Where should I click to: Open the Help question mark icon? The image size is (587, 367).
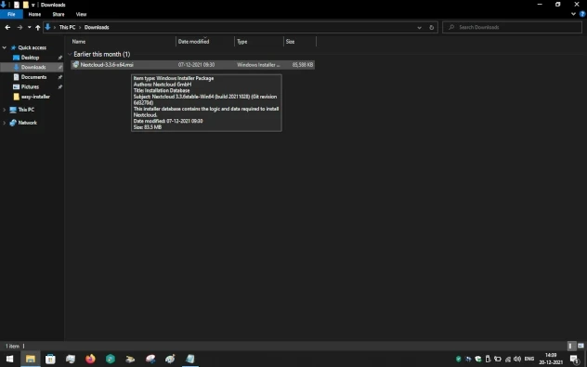click(582, 14)
